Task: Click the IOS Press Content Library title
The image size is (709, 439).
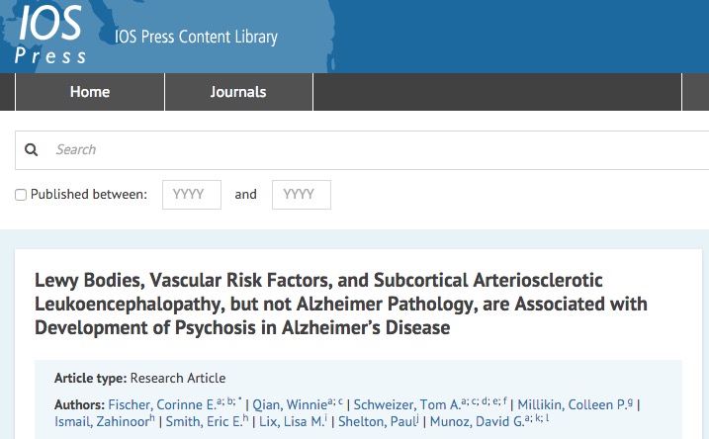Action: tap(196, 37)
